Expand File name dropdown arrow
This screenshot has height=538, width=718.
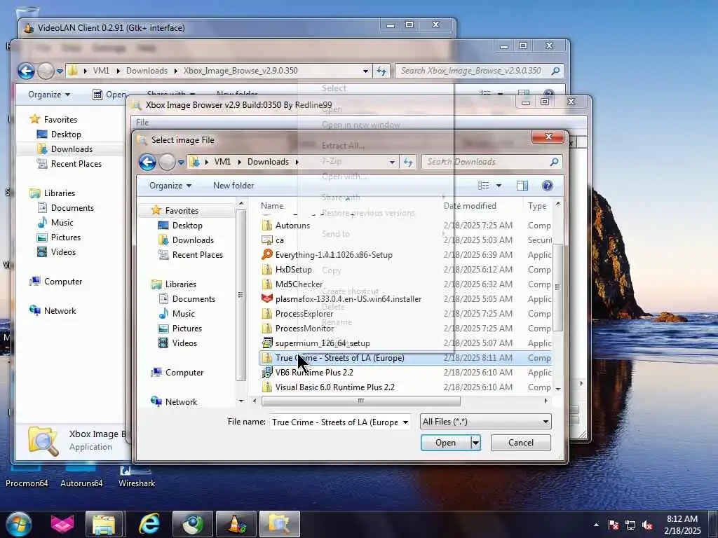coord(406,422)
